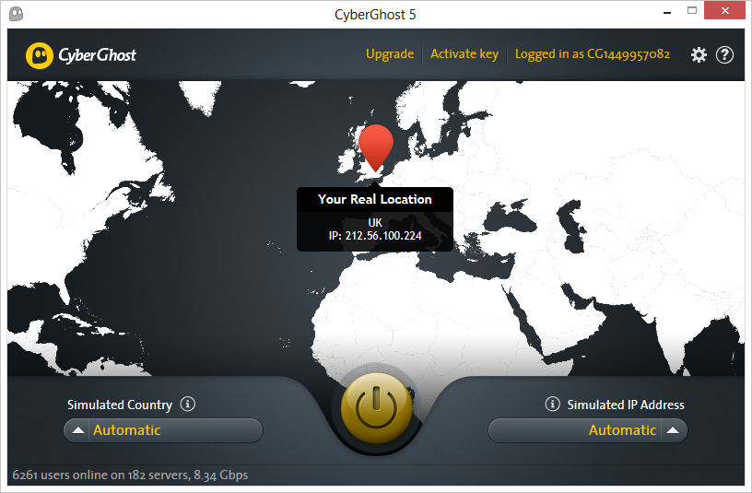Click the ghost icon in the title bar
This screenshot has width=752, height=493.
[x=17, y=14]
